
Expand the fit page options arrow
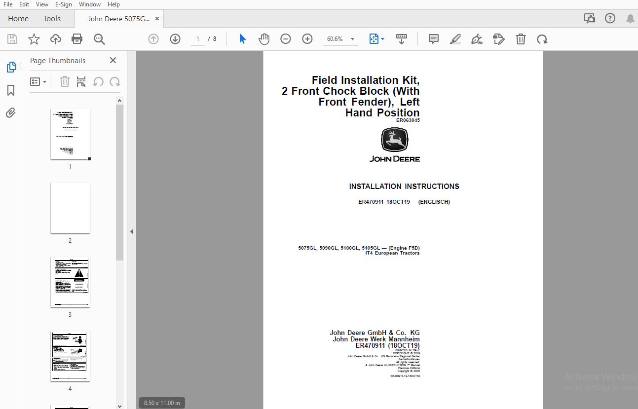coord(383,39)
